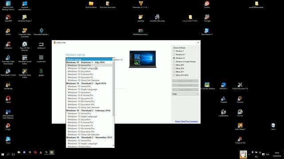This screenshot has width=284, height=159.
Task: Select the Windows 7 radio button
Action: [x=174, y=51]
